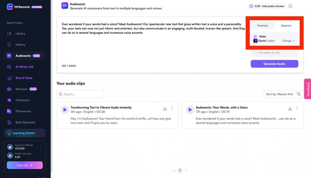This screenshot has height=178, width=311.
Task: Open History in the sidebar
Action: pos(25,45)
